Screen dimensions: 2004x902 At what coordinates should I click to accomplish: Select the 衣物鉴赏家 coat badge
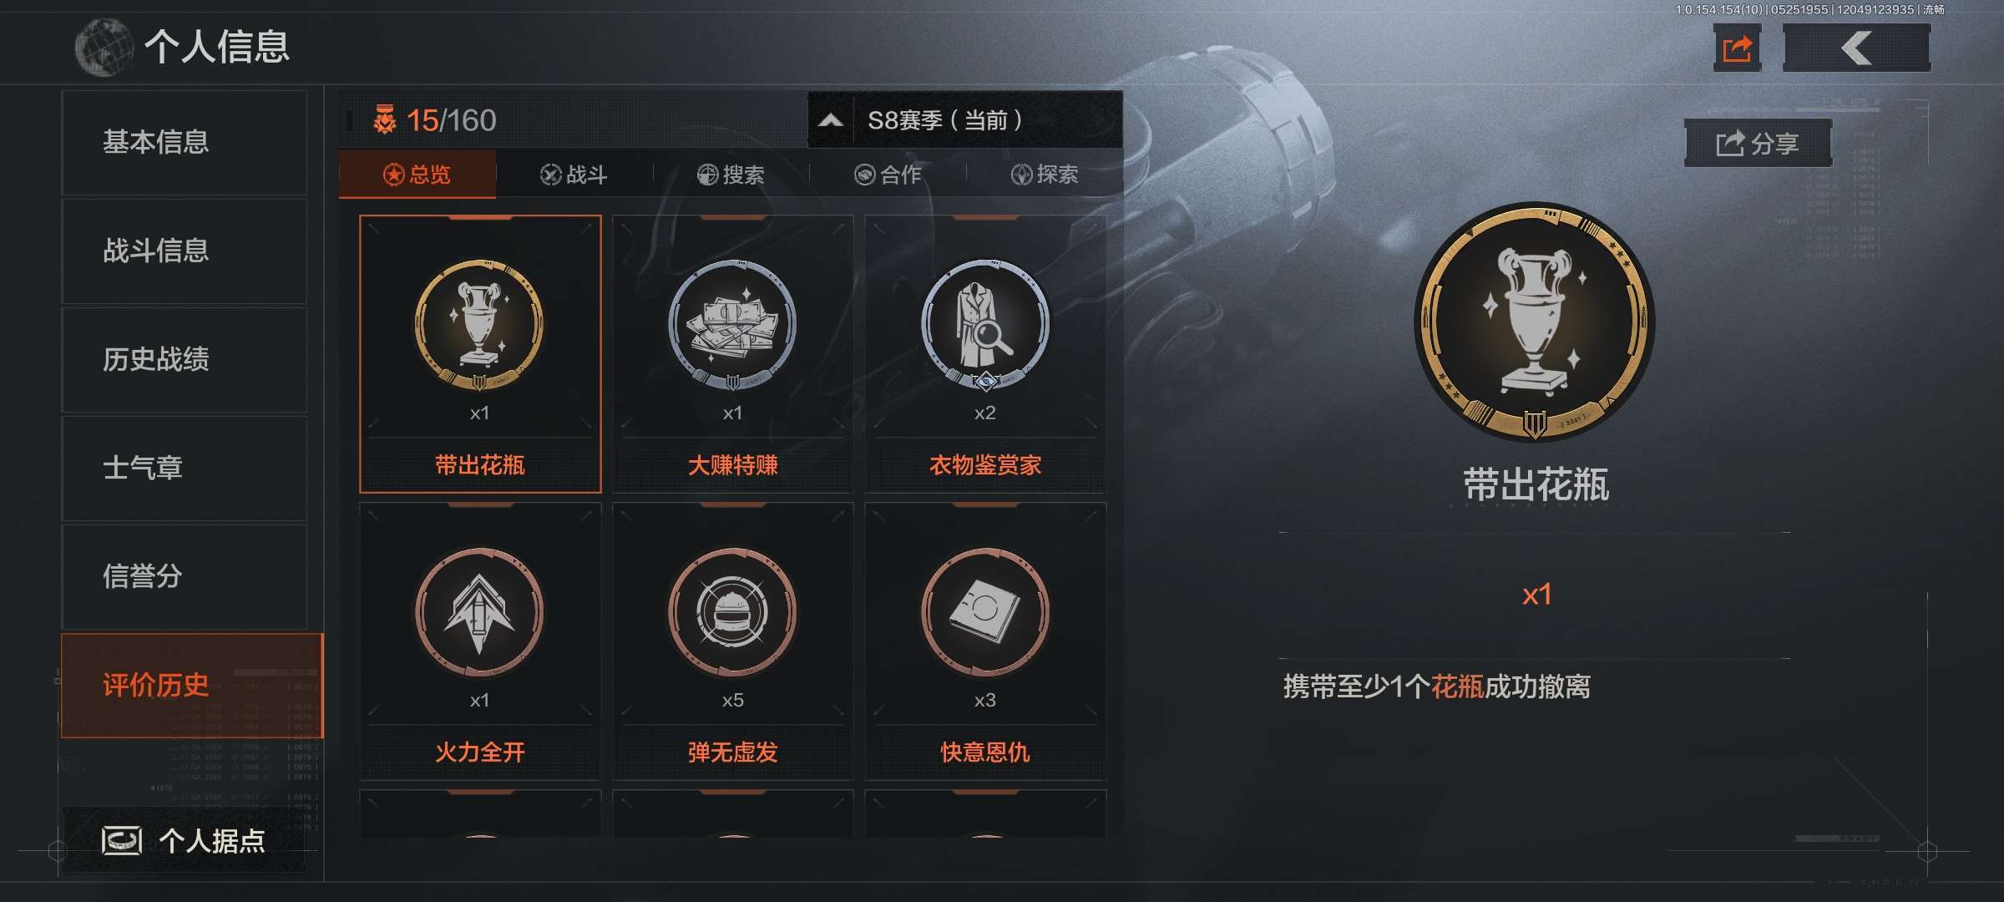pyautogui.click(x=985, y=354)
